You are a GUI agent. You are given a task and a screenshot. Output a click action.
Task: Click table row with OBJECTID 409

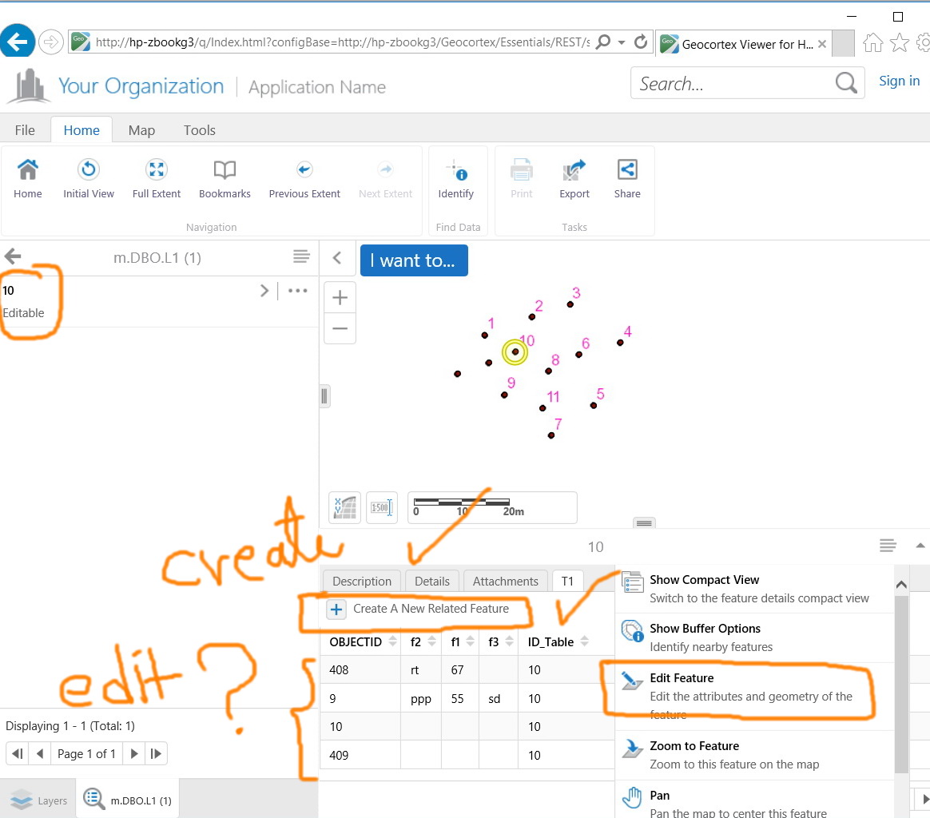(x=467, y=755)
